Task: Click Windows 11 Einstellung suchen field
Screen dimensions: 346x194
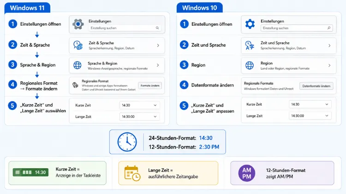Action: pos(125,28)
